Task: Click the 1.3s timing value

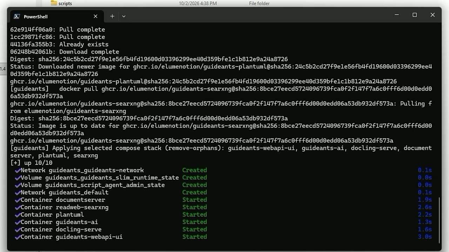Action: [425, 222]
